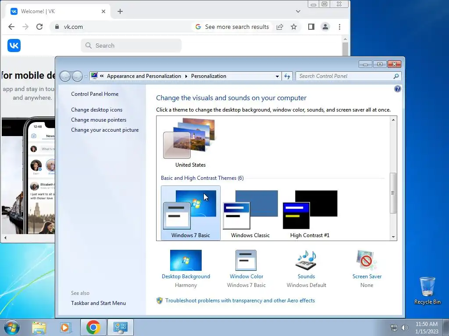Click the shield icon beside Troubleshoot link

click(x=160, y=301)
